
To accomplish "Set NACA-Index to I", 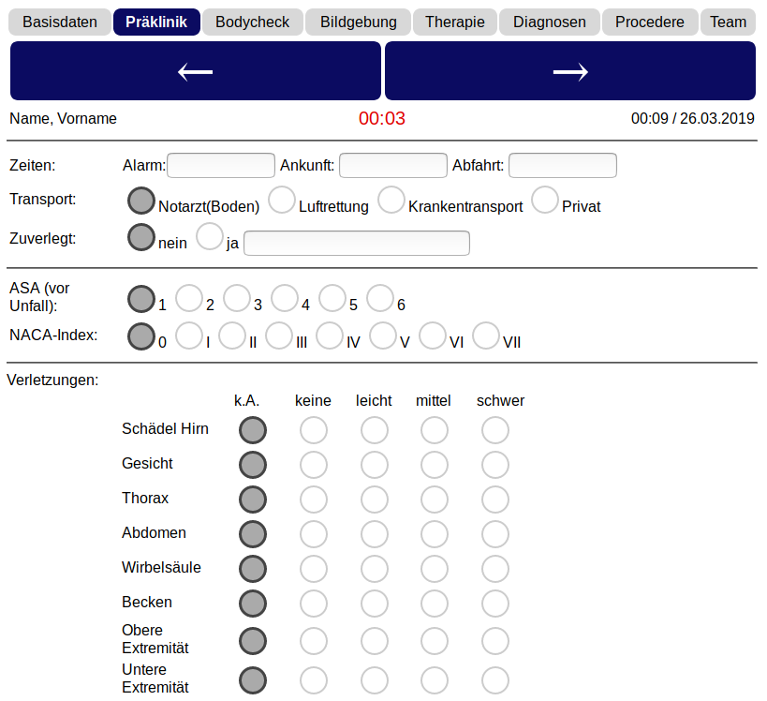I will (x=189, y=336).
